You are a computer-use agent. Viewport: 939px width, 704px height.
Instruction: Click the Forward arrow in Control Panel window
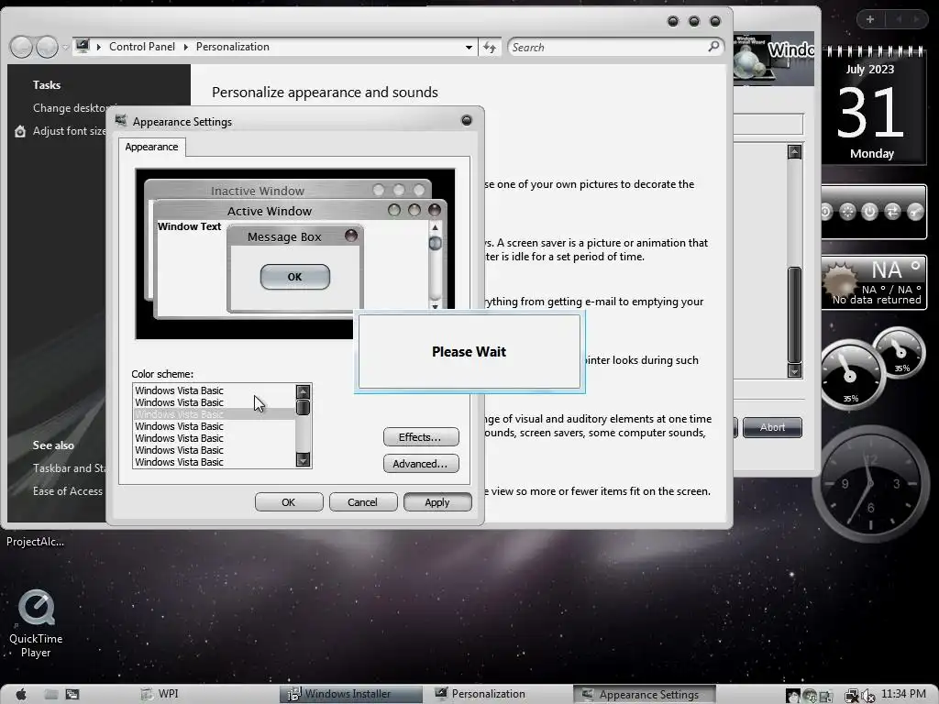[x=48, y=47]
